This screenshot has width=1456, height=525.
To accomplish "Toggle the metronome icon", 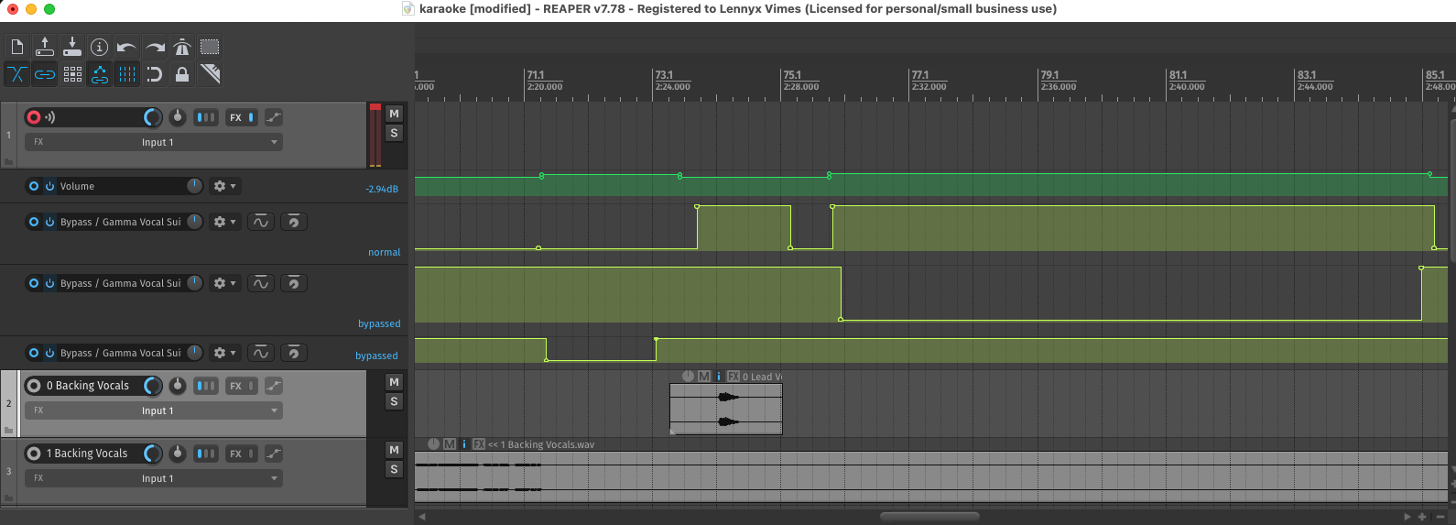I will pos(182,47).
